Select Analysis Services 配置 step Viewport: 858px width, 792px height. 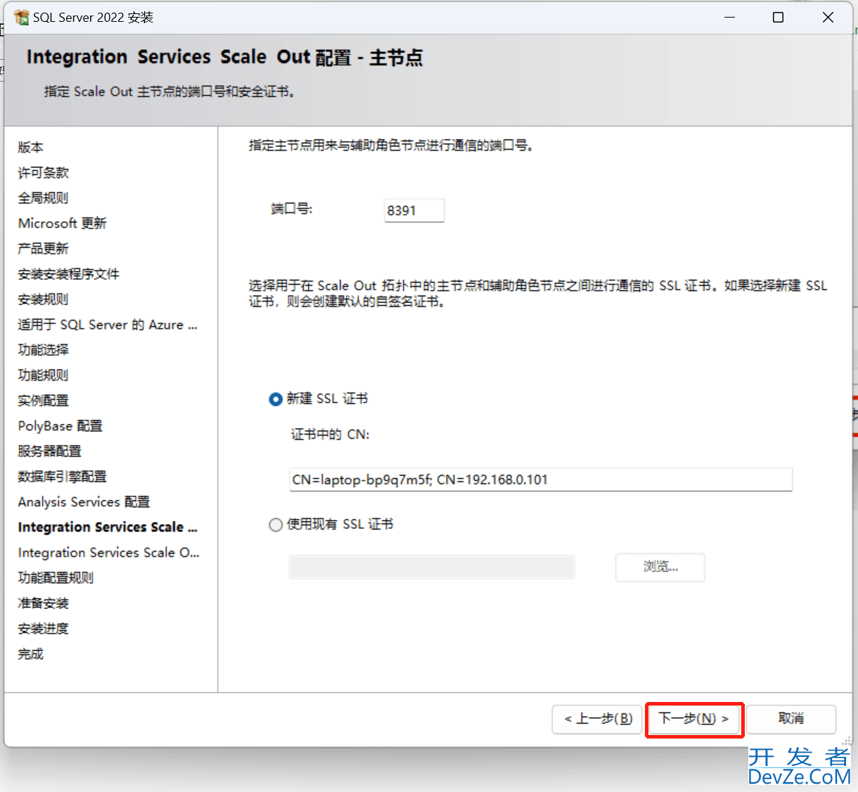pyautogui.click(x=84, y=502)
